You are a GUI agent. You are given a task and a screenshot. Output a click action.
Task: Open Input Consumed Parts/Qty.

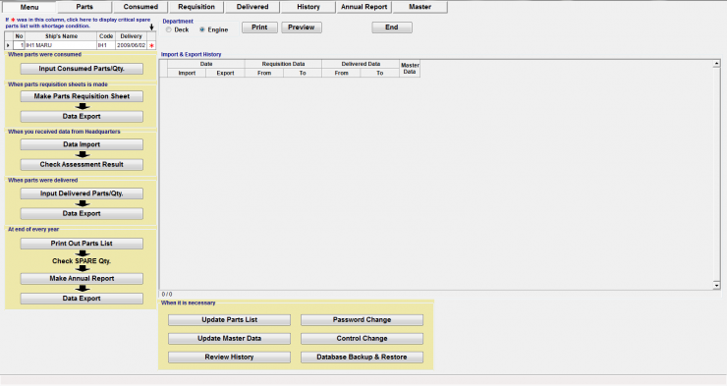click(82, 69)
